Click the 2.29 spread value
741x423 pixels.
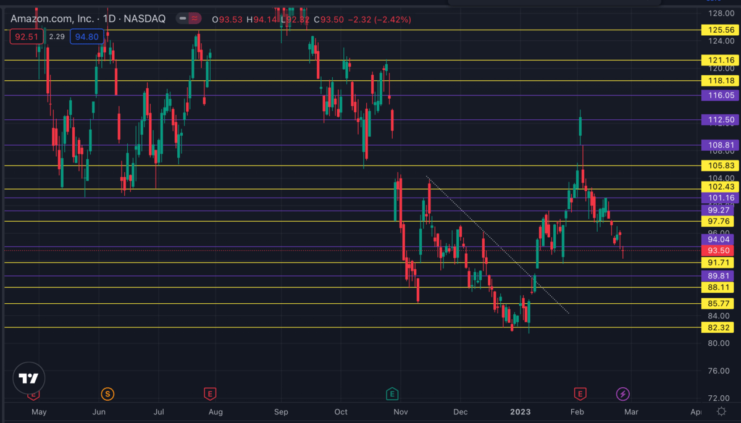click(x=57, y=36)
